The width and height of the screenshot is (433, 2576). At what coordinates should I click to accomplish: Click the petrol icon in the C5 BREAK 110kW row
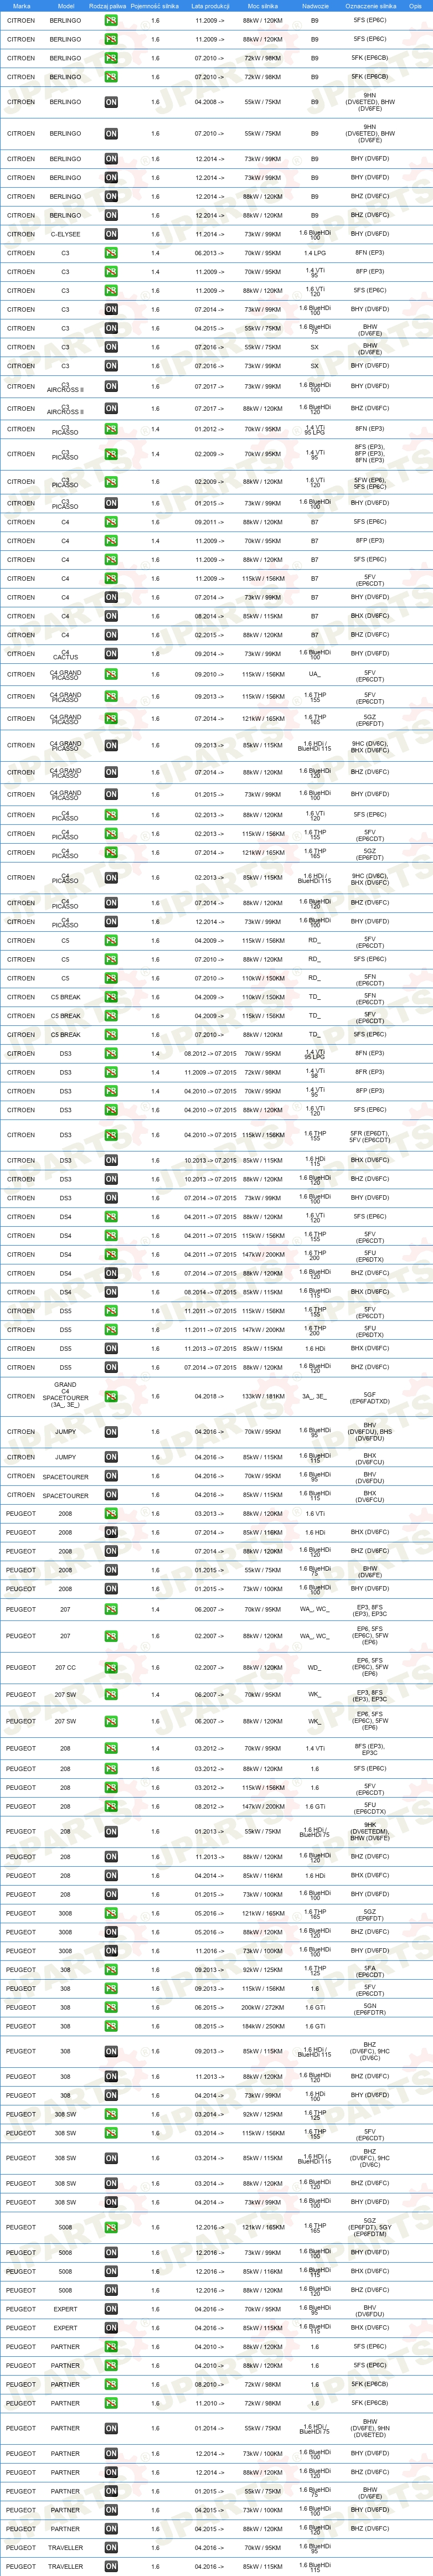111,997
